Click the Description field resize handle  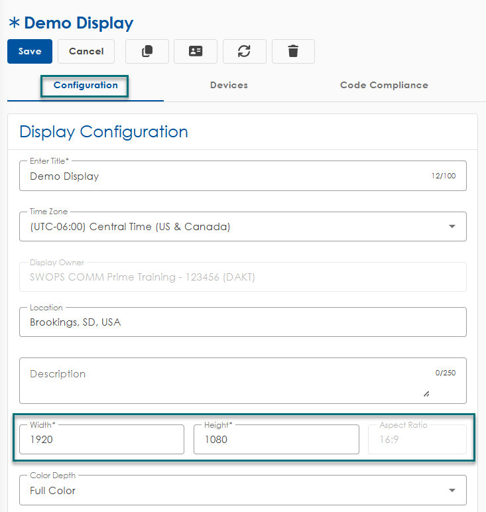pos(426,393)
